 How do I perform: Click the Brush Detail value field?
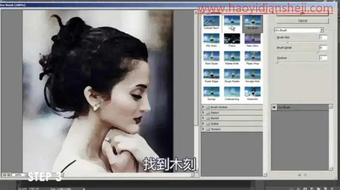pyautogui.click(x=323, y=47)
